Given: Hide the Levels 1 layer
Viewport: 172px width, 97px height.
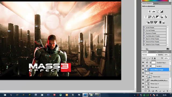Looking at the screenshot, I should [143, 66].
